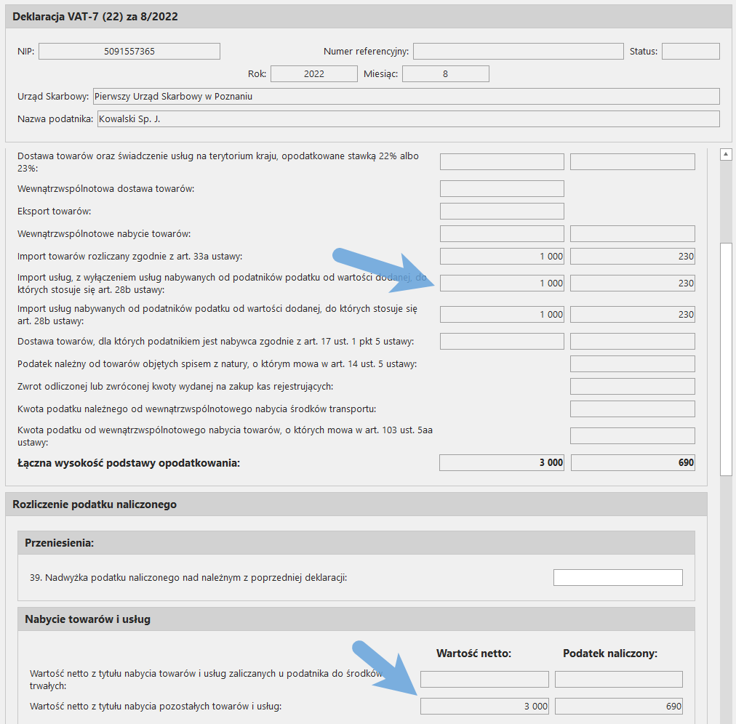The width and height of the screenshot is (736, 724).
Task: Select Wartość netto for pozostałych towarów i usług
Action: (x=484, y=706)
